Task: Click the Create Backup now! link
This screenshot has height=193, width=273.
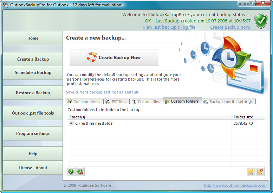Action: click(230, 27)
